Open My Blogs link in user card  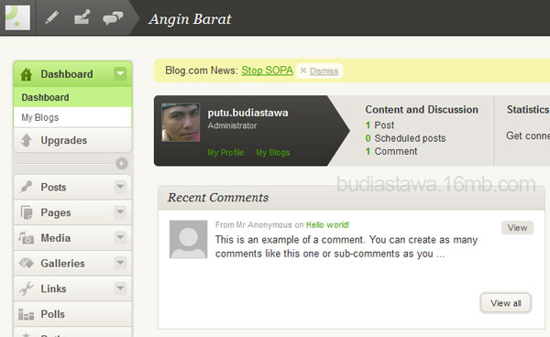point(273,153)
